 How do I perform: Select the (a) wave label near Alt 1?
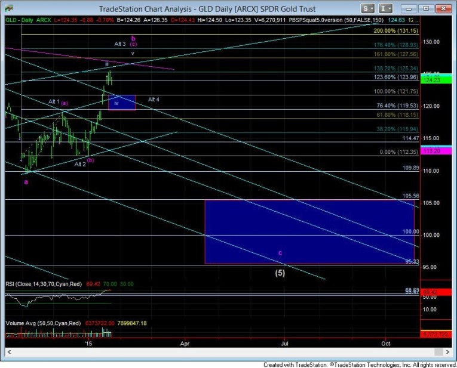(65, 103)
